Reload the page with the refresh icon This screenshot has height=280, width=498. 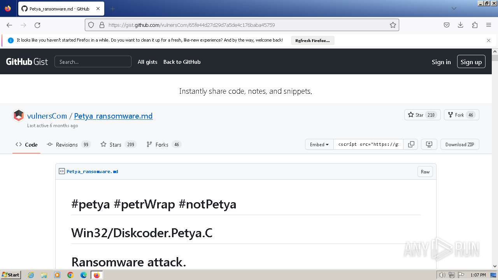(37, 25)
